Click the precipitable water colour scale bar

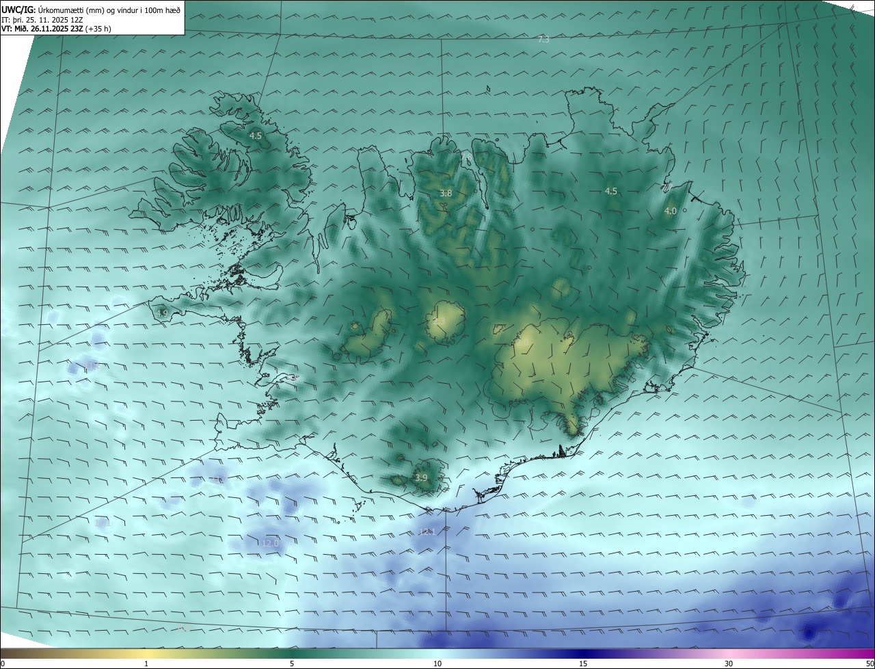click(x=437, y=653)
